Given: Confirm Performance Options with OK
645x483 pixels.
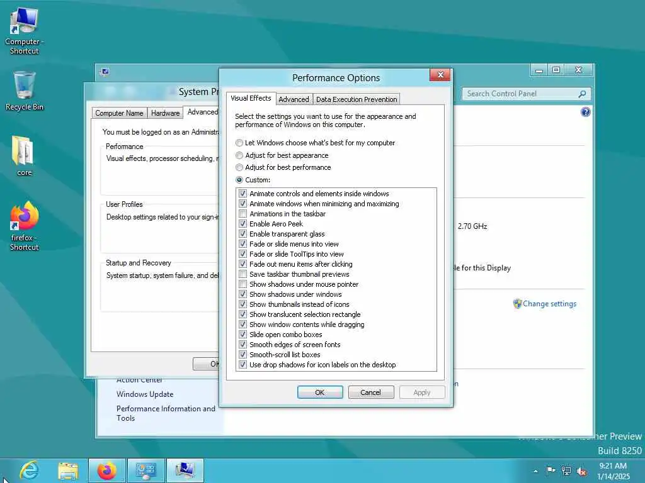Looking at the screenshot, I should point(319,392).
